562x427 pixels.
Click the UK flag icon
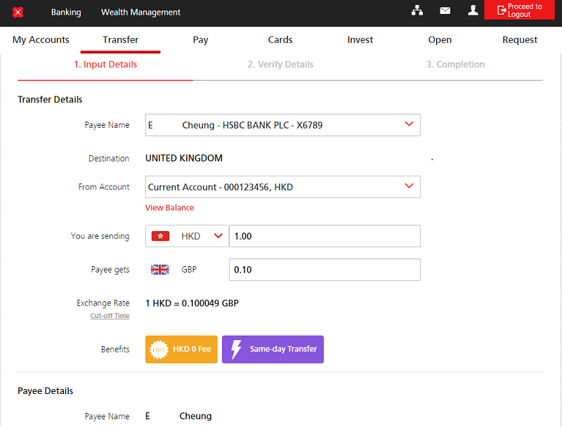click(160, 270)
